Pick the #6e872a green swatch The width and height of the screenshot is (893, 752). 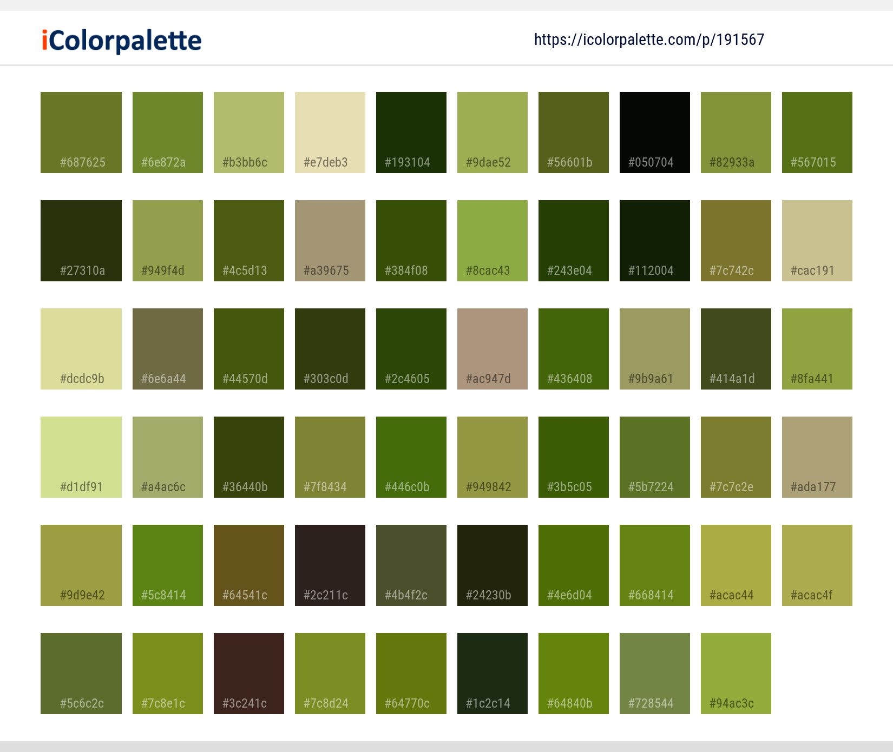pyautogui.click(x=168, y=133)
